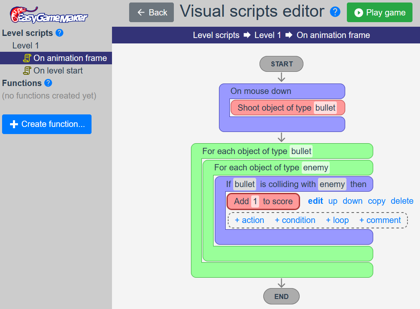Add a new action below score block
420x309 pixels.
click(x=249, y=220)
